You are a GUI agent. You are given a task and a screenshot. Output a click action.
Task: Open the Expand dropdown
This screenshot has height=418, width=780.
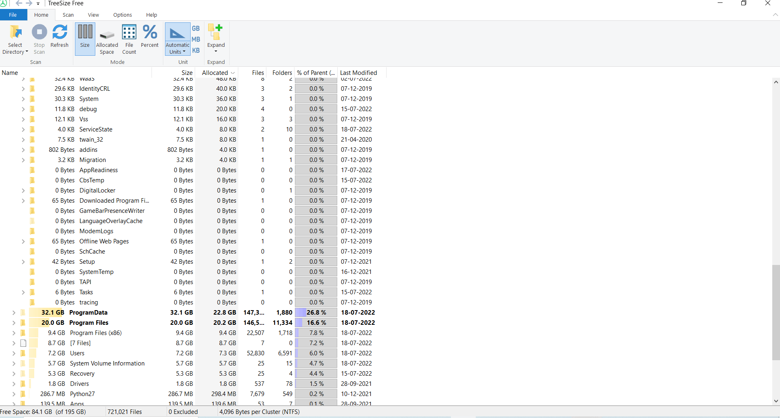coord(216,39)
